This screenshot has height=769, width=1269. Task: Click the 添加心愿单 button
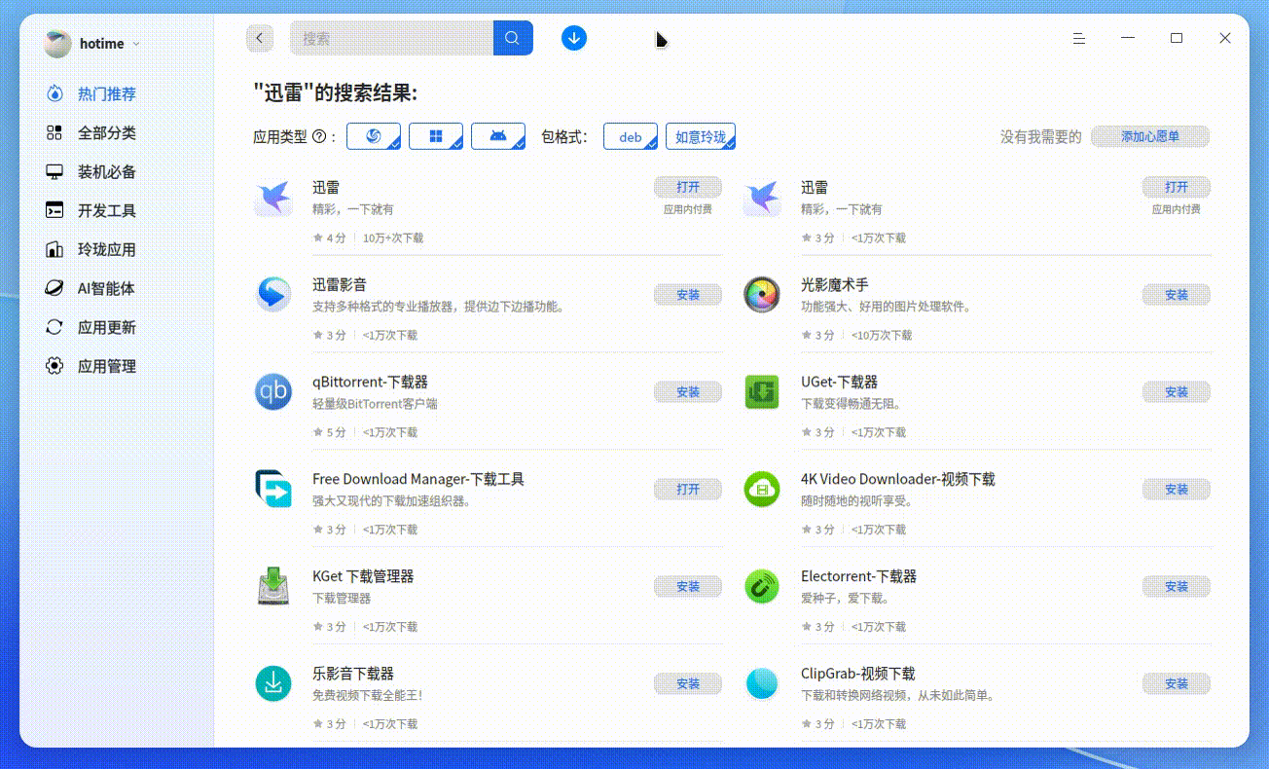pyautogui.click(x=1150, y=136)
